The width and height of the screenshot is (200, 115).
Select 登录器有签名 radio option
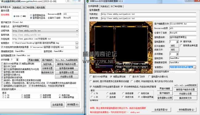[x=31, y=15]
